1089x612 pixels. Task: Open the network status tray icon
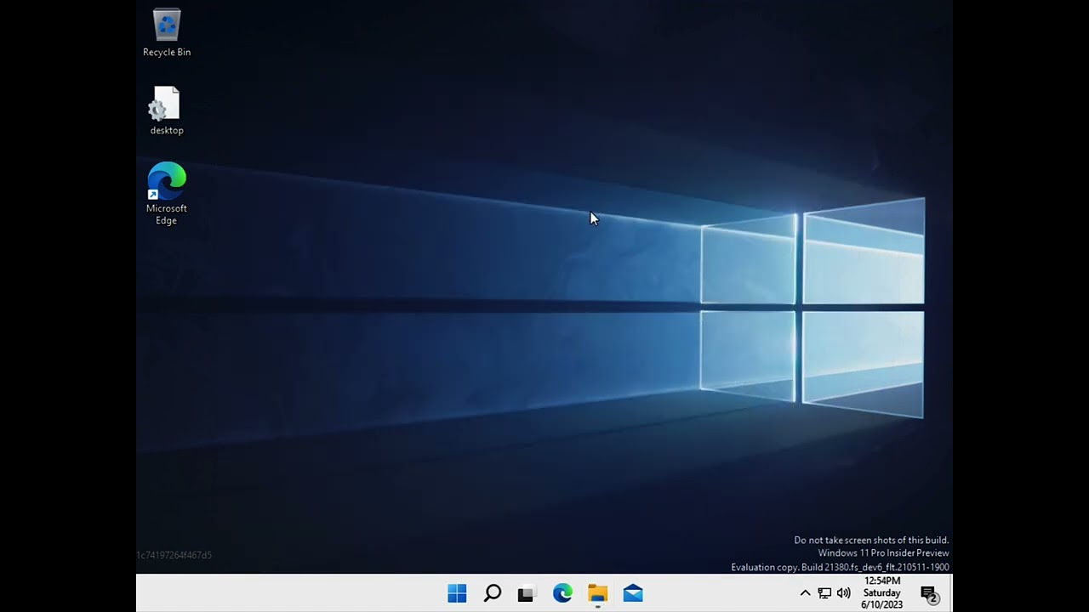pos(824,593)
